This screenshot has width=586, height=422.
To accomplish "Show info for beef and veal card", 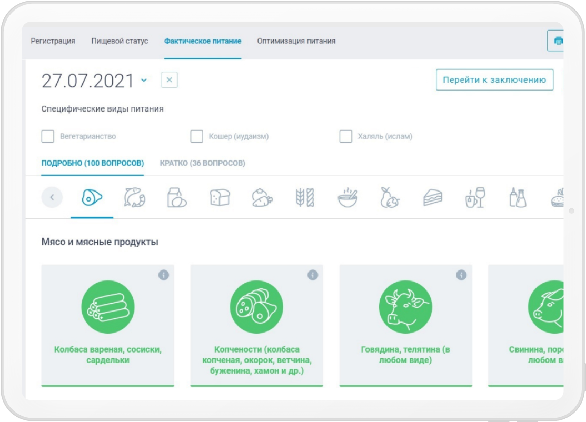I will (x=461, y=275).
